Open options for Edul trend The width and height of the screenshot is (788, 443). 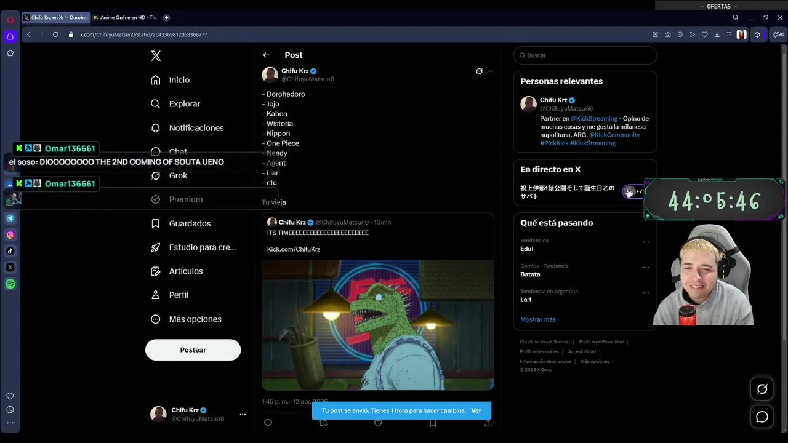coord(646,242)
